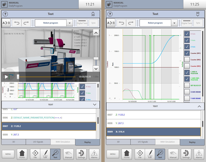Expand 3D view arrow in right panel header
Image resolution: width=206 pixels, height=162 pixels.
pos(198,14)
